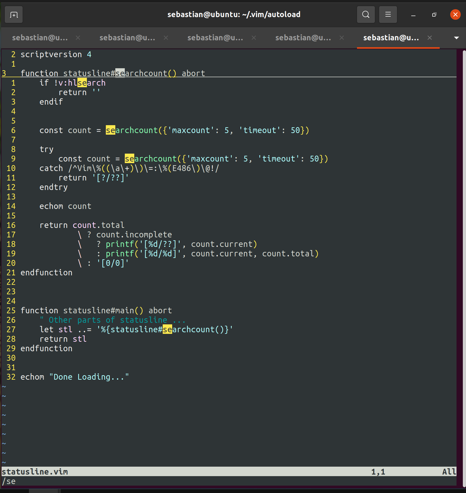The height and width of the screenshot is (493, 466).
Task: Click 'return stl' line
Action: 63,339
